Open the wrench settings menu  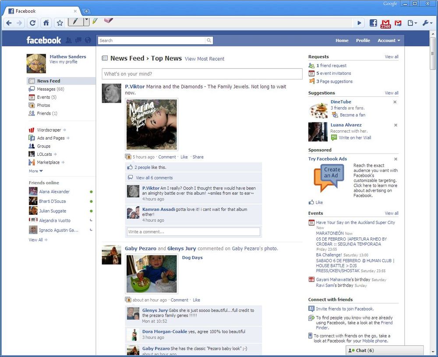427,23
